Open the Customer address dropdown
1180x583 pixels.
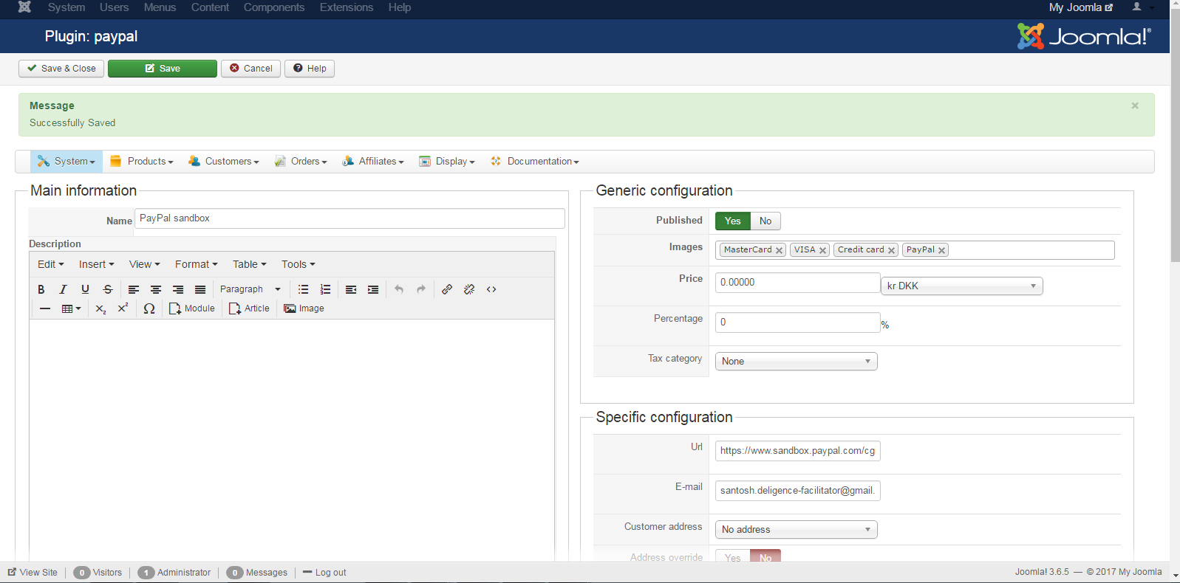pos(797,529)
